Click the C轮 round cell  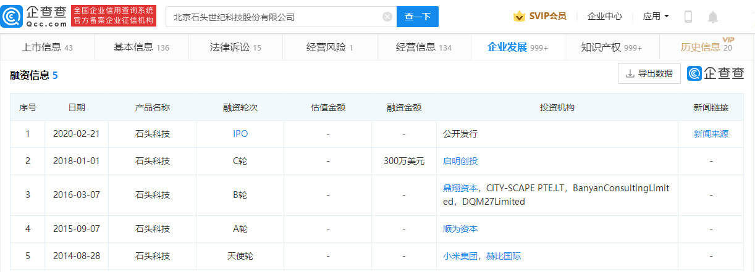tap(240, 161)
